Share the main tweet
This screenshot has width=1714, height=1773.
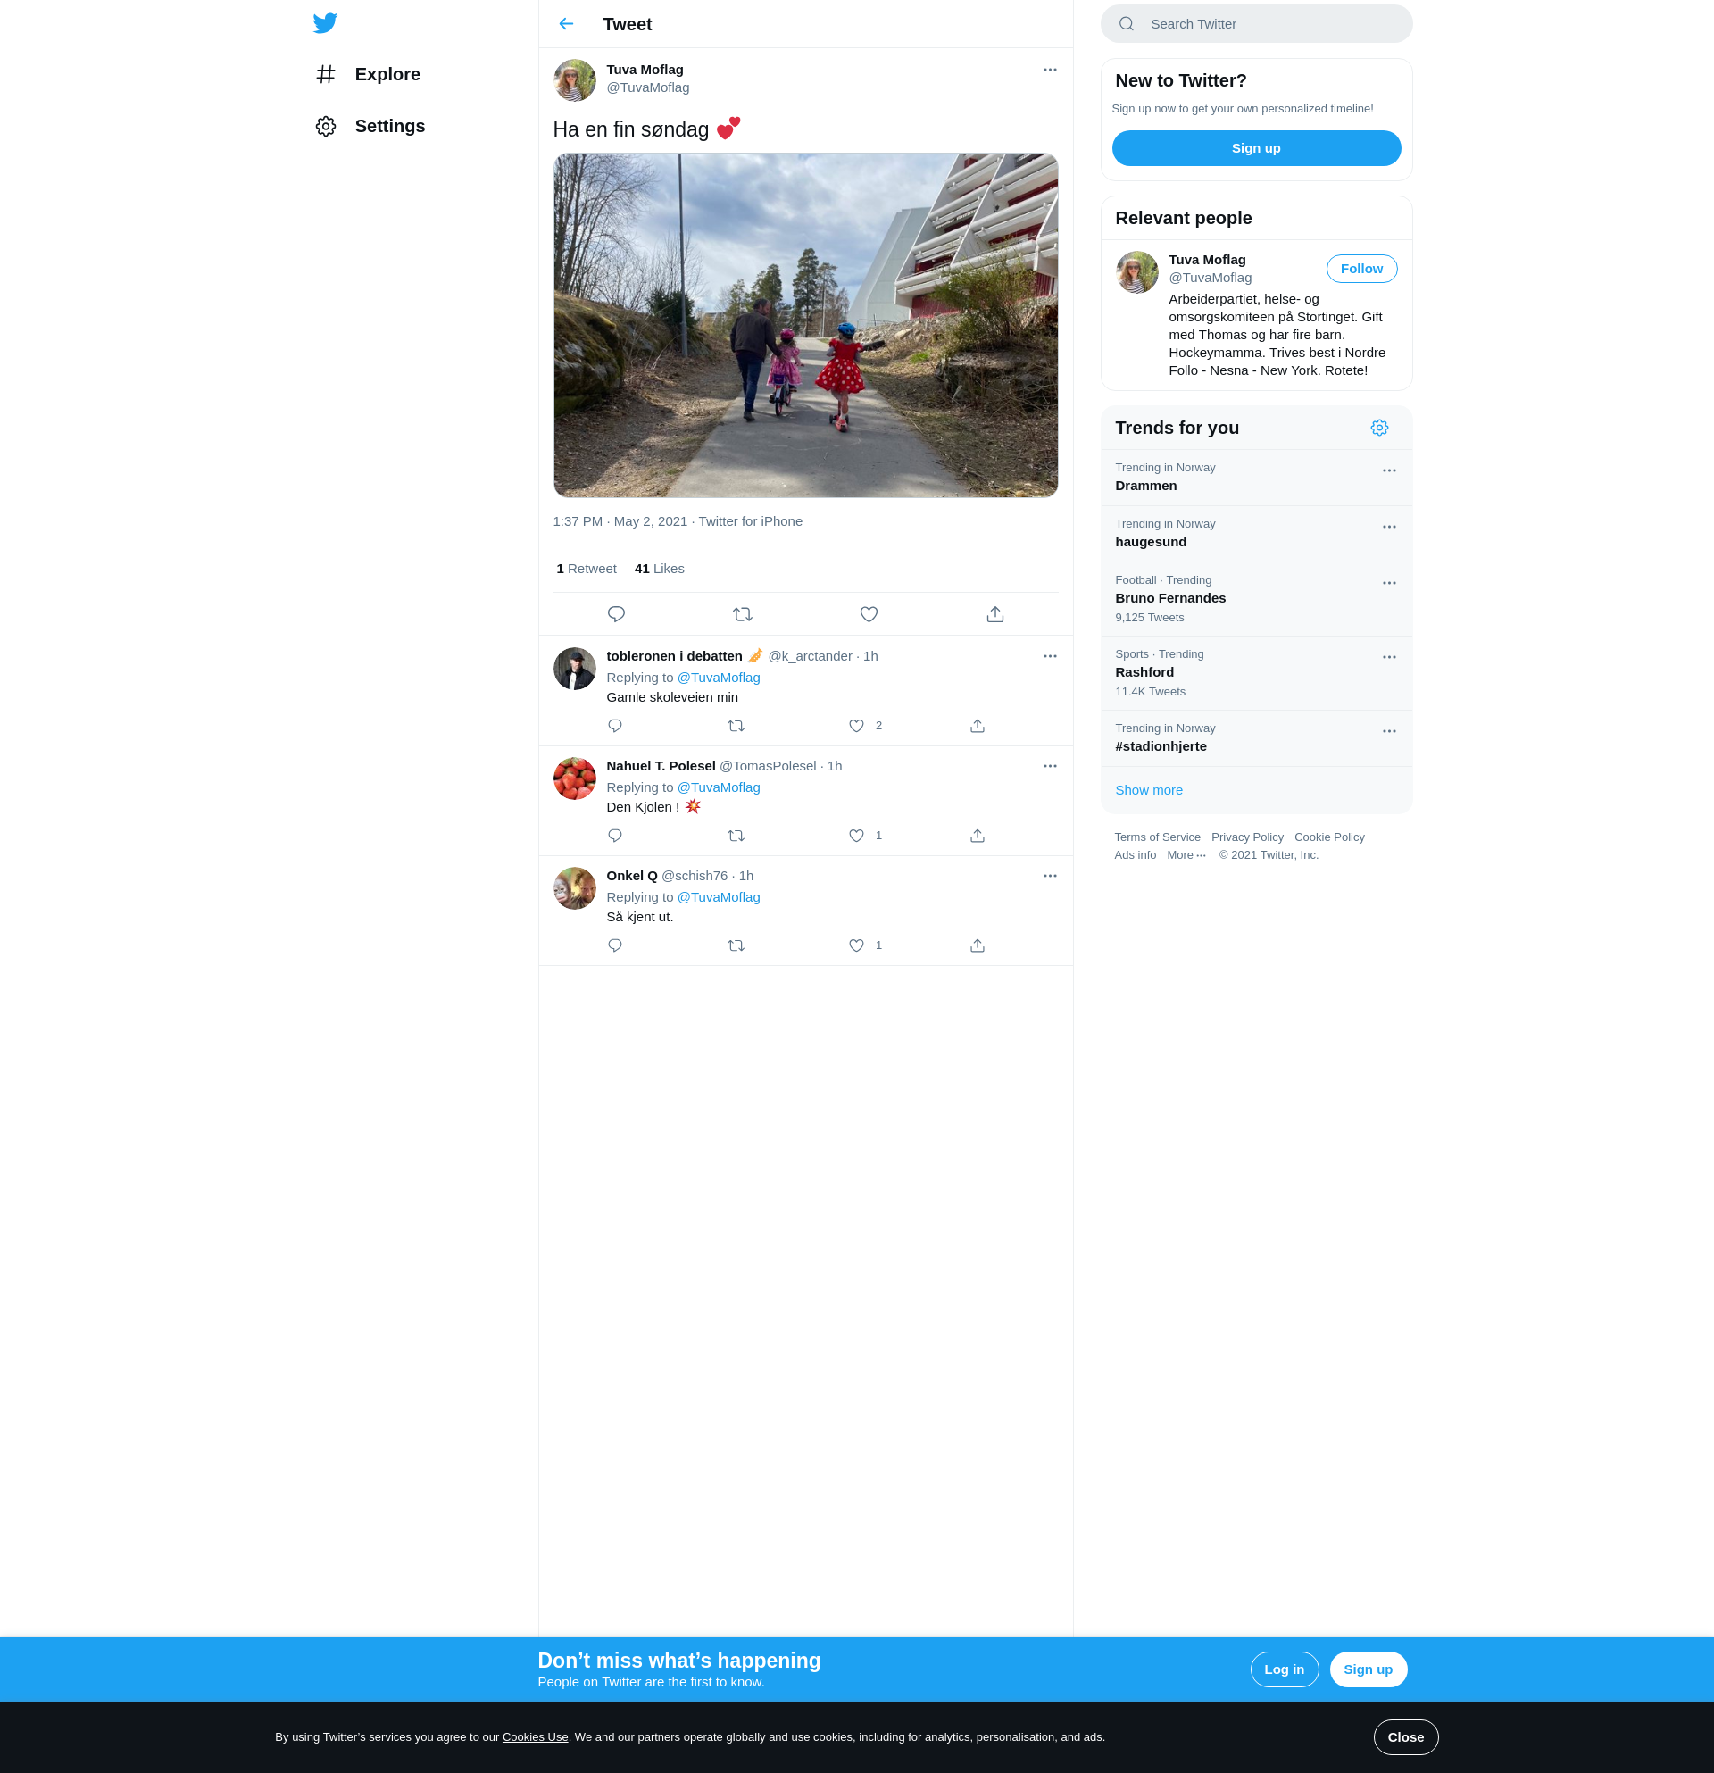[995, 614]
